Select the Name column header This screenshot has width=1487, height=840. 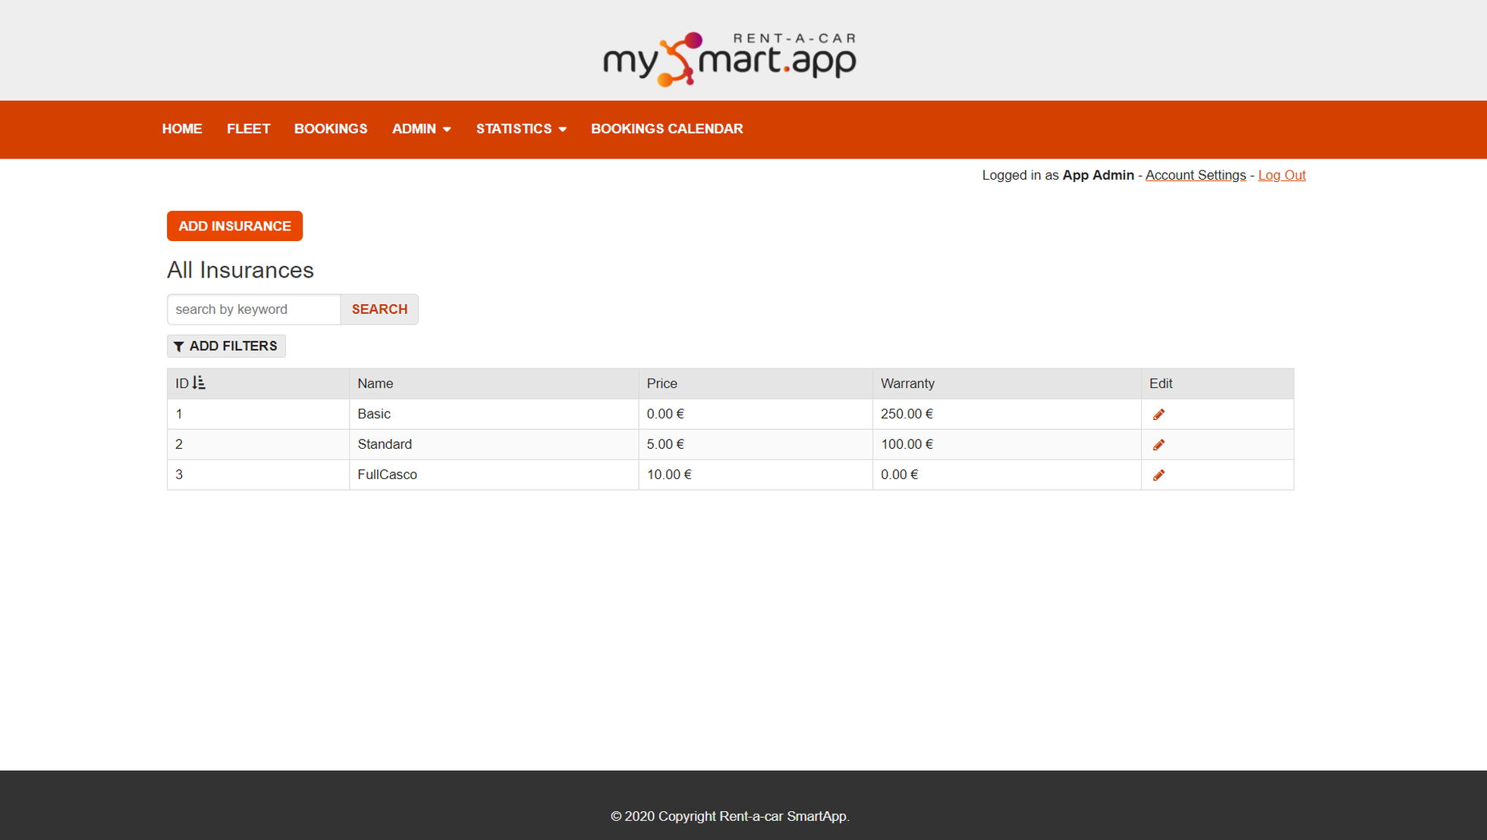[375, 383]
